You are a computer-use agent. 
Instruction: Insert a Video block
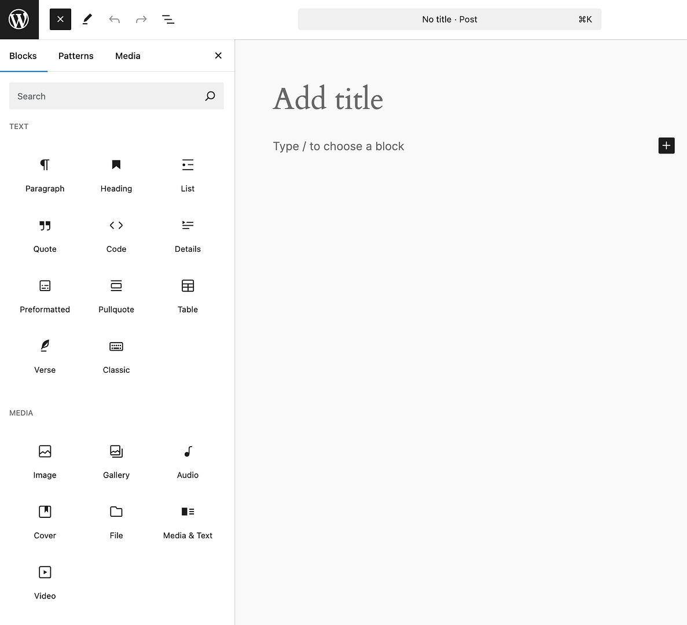coord(45,582)
